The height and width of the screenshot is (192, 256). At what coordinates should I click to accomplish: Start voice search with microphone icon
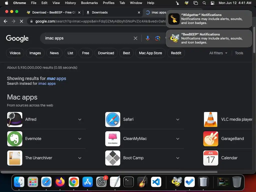[147, 38]
